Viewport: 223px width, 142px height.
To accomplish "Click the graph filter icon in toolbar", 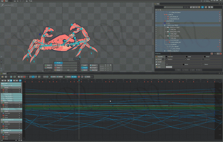I will [x=3, y=77].
